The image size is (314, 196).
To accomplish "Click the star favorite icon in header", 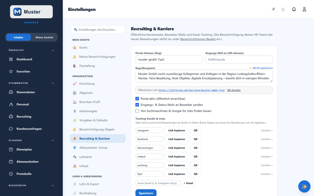I will pos(283,9).
